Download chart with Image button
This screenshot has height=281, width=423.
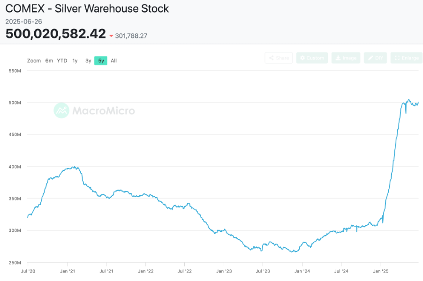(346, 58)
